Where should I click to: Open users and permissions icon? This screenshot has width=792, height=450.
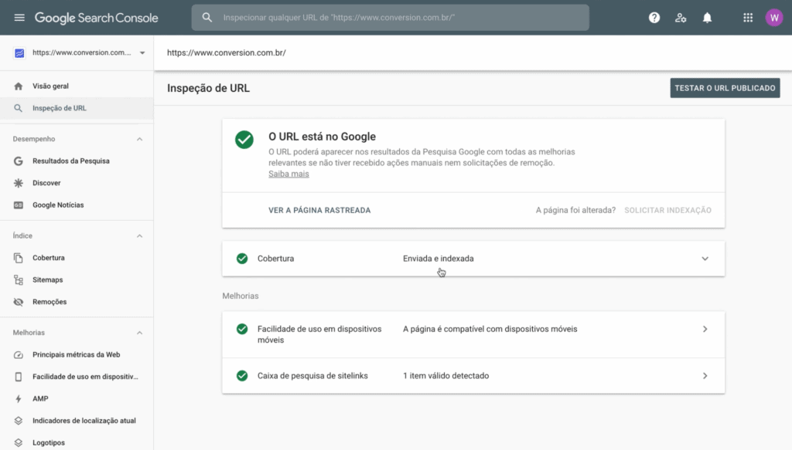click(x=681, y=18)
